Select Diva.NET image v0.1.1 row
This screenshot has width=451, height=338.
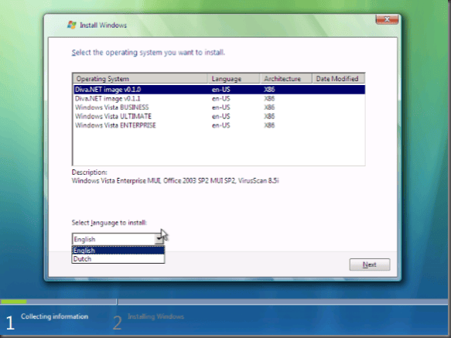pos(219,99)
